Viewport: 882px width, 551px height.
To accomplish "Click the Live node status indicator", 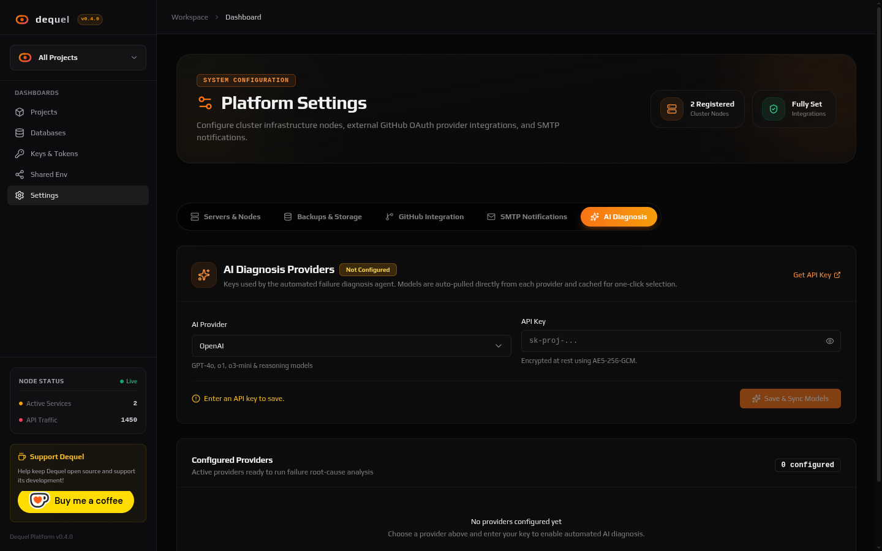I will pyautogui.click(x=129, y=381).
